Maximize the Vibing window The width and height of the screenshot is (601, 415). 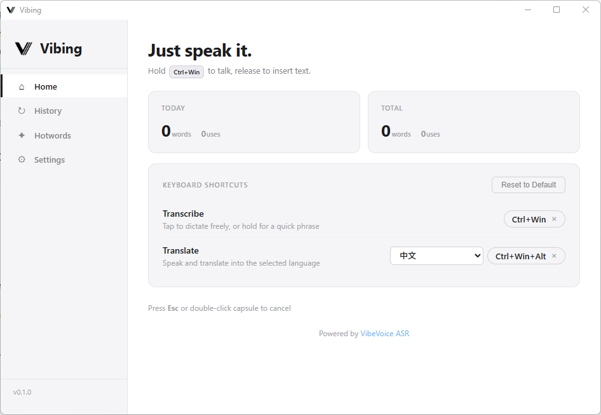[557, 10]
